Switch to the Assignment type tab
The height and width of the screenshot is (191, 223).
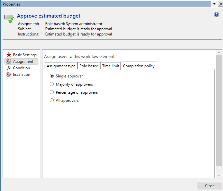[61, 66]
